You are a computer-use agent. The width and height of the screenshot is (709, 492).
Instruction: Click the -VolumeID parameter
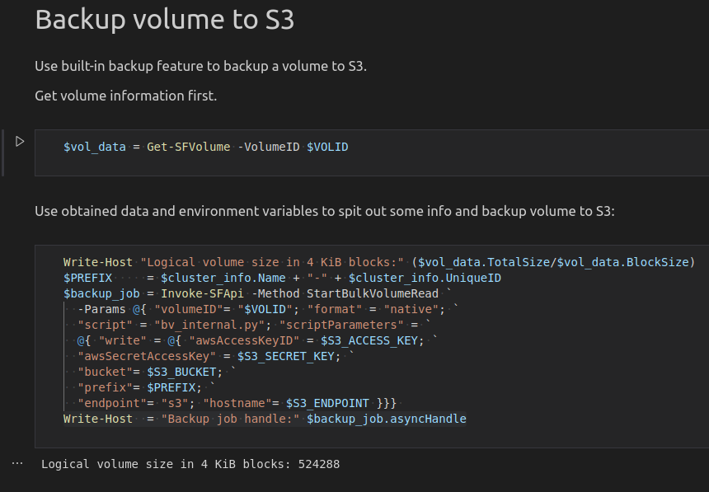coord(269,147)
